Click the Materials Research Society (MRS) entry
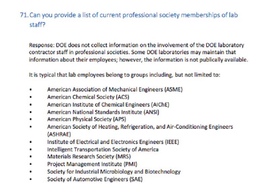The width and height of the screenshot is (269, 192). pos(89,156)
